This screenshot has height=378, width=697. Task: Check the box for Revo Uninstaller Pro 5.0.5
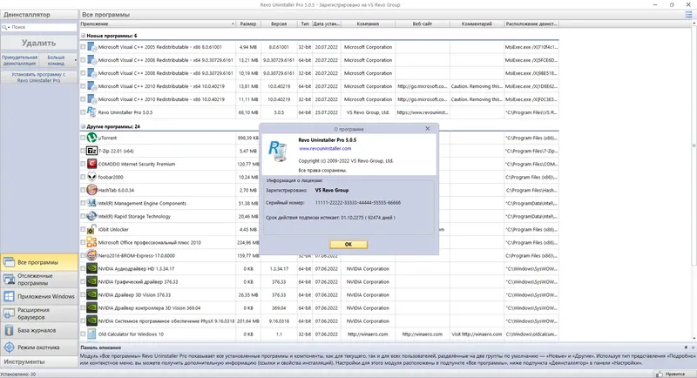(x=83, y=112)
